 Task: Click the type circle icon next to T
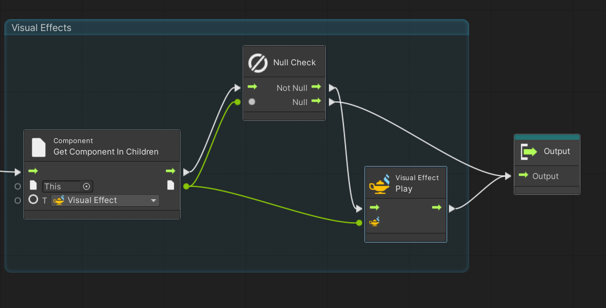point(33,199)
